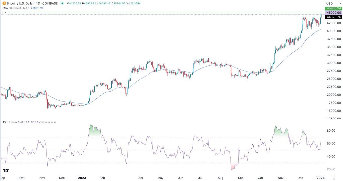Click the Bitcoin symbol logo icon

(x=4, y=3)
